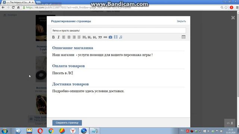Click the 'Описание магазина' heading
Image resolution: width=239 pixels, height=134 pixels.
[72, 48]
